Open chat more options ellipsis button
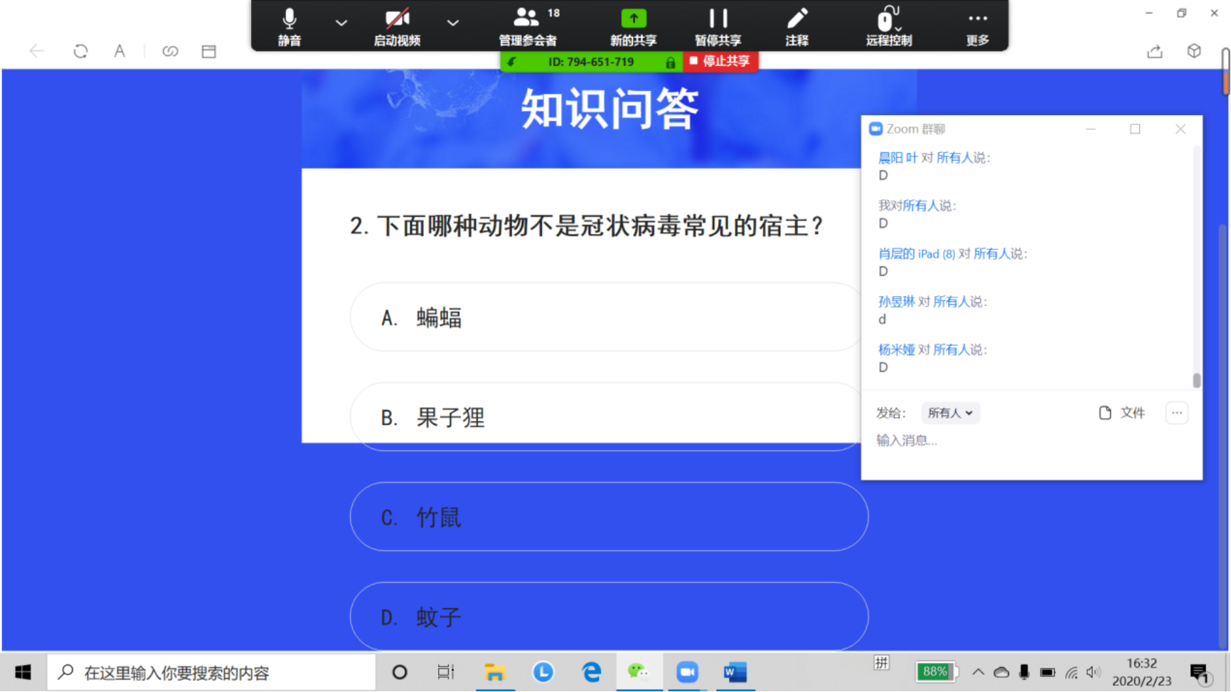1231x692 pixels. (x=1177, y=413)
